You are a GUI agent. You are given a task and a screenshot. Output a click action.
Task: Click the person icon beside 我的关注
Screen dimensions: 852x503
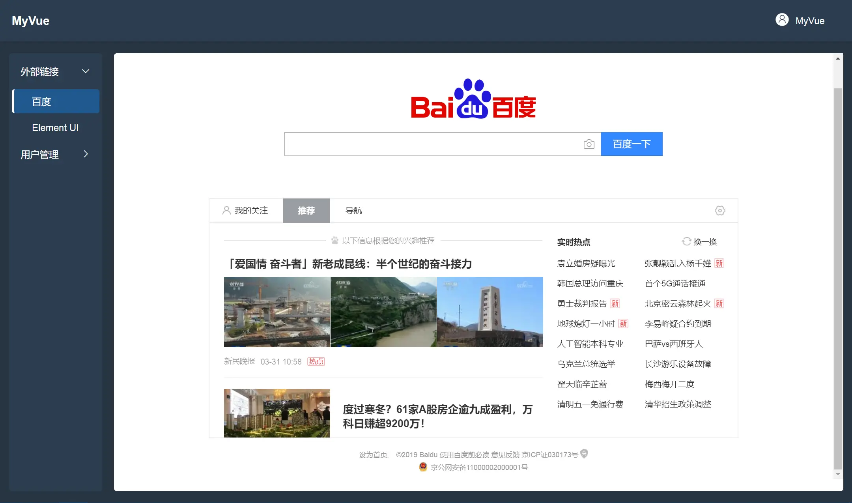(x=226, y=210)
